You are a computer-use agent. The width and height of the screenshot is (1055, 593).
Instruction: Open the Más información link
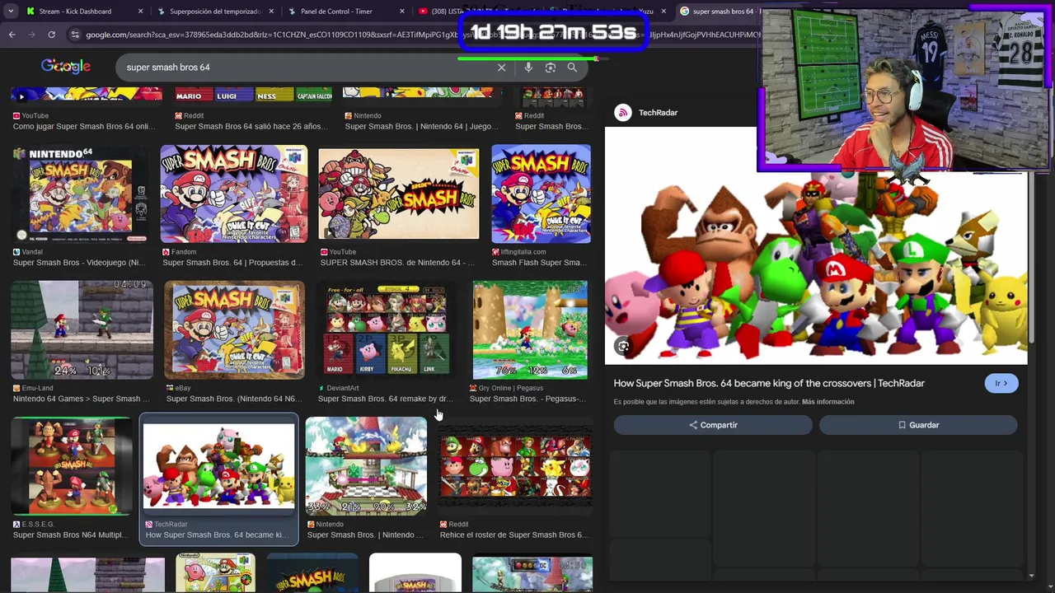(x=828, y=402)
